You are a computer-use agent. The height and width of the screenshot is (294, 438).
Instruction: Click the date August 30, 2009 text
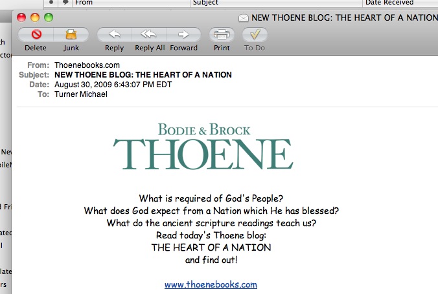pyautogui.click(x=113, y=85)
